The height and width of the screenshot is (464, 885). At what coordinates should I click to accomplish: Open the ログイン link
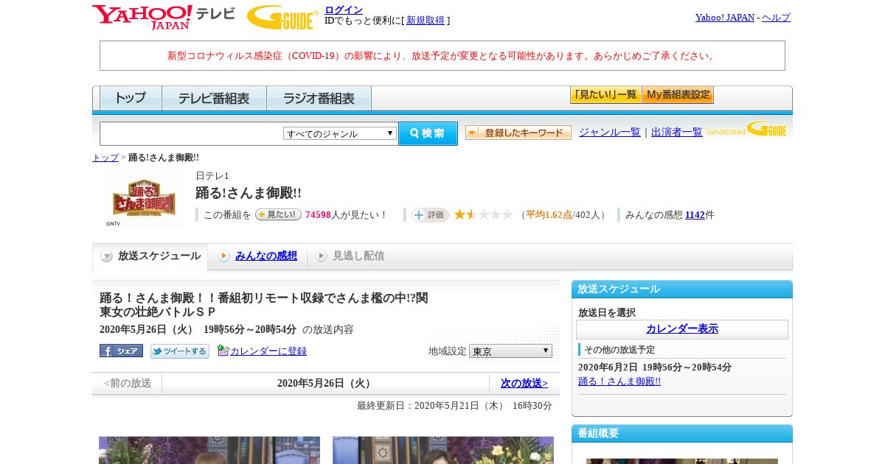[344, 10]
